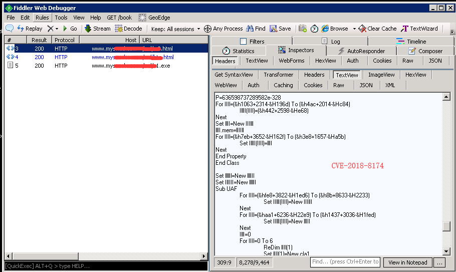Image resolution: width=456 pixels, height=272 pixels.
Task: Click the Save sessions disk icon
Action: pos(274,29)
